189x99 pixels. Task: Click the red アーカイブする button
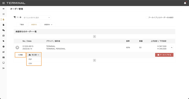[164, 55]
